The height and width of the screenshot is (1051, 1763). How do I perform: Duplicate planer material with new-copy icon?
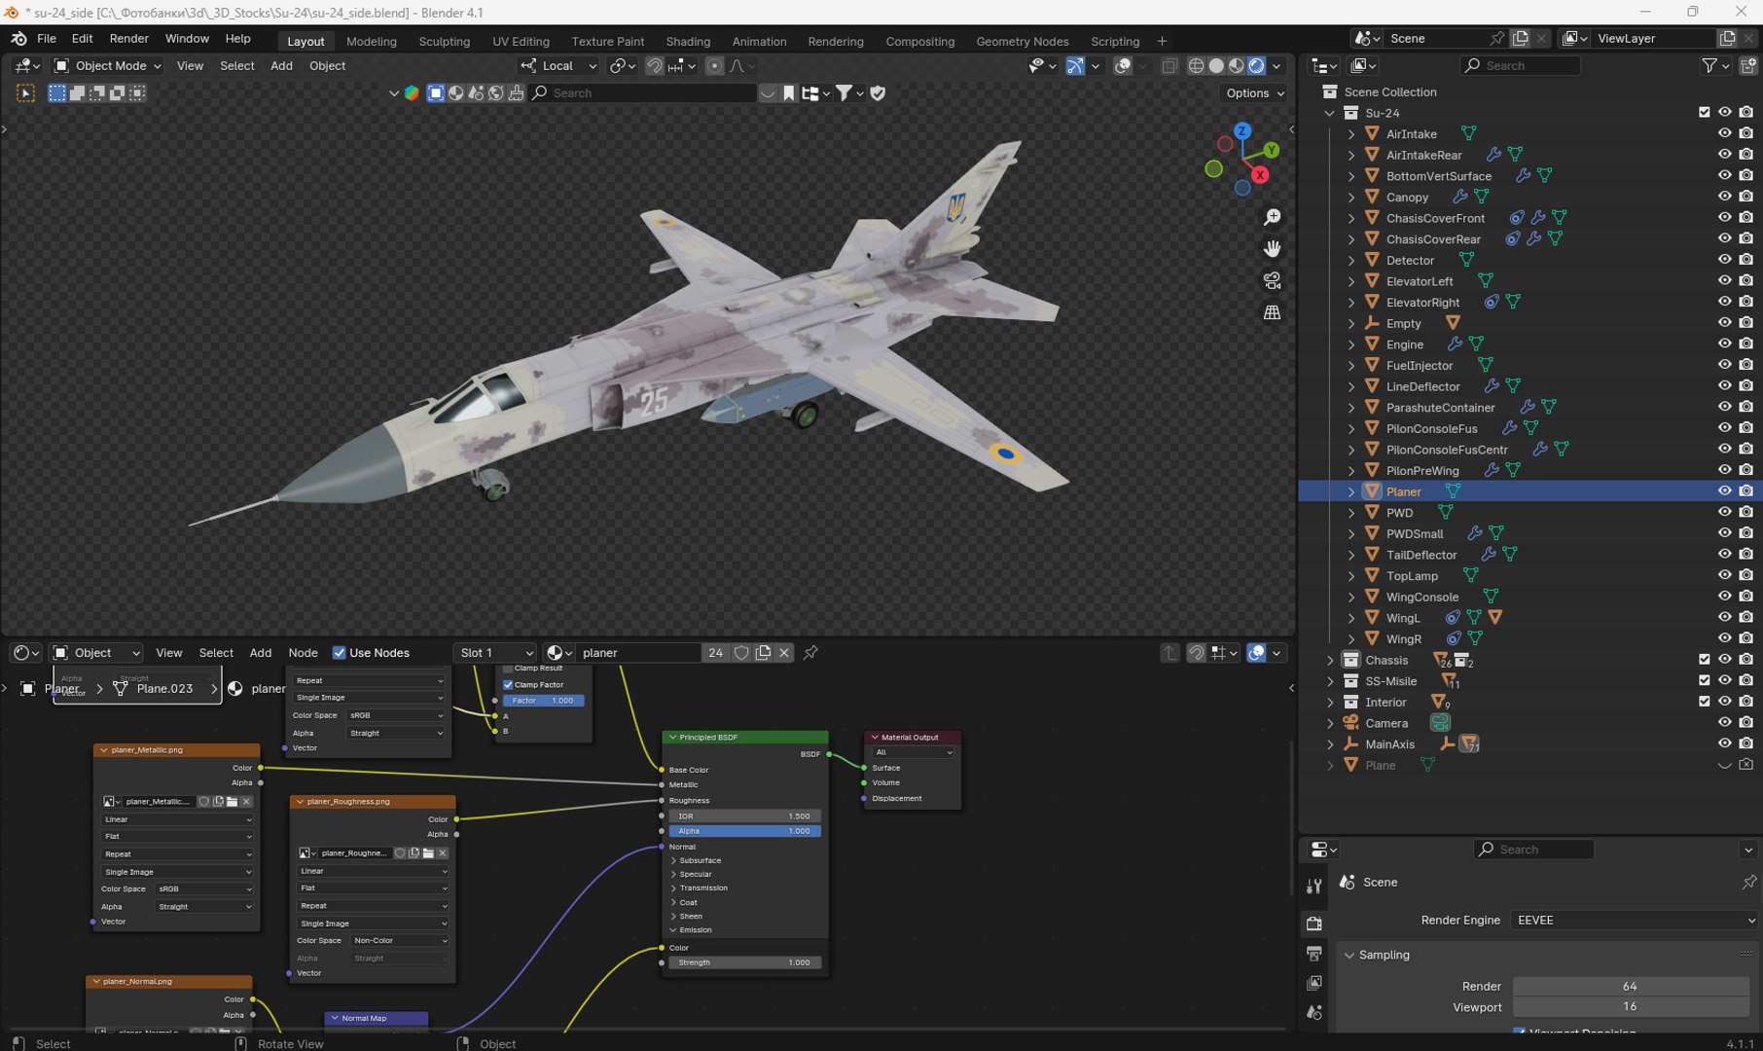click(763, 653)
